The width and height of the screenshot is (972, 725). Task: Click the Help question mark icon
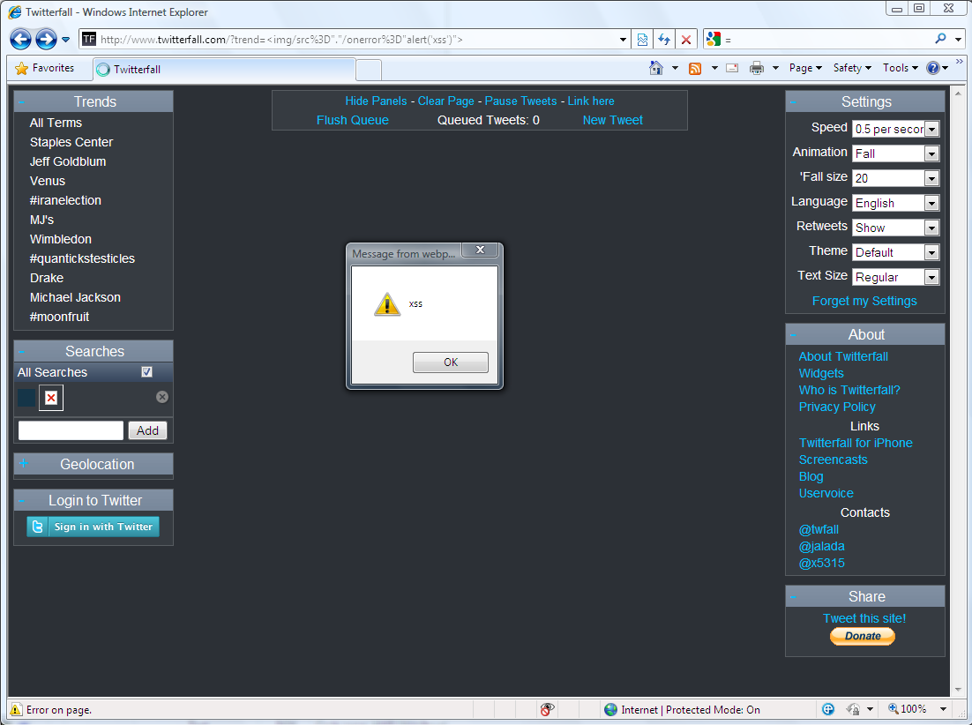933,68
